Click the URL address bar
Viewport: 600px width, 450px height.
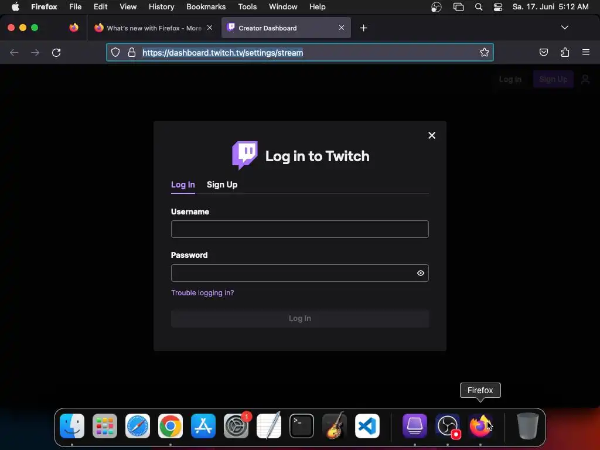click(299, 52)
